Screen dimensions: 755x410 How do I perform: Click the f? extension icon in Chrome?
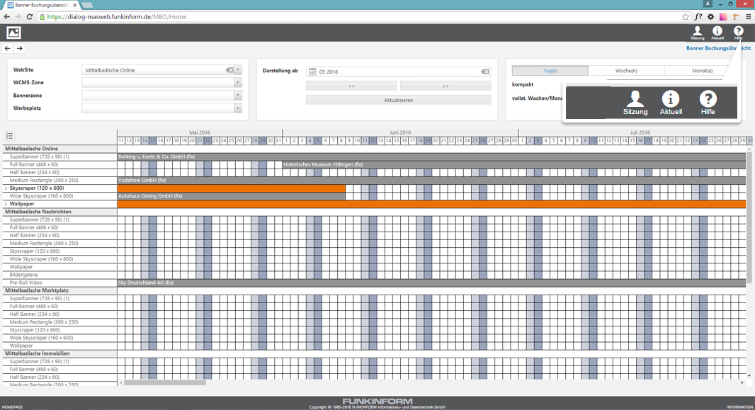(698, 17)
